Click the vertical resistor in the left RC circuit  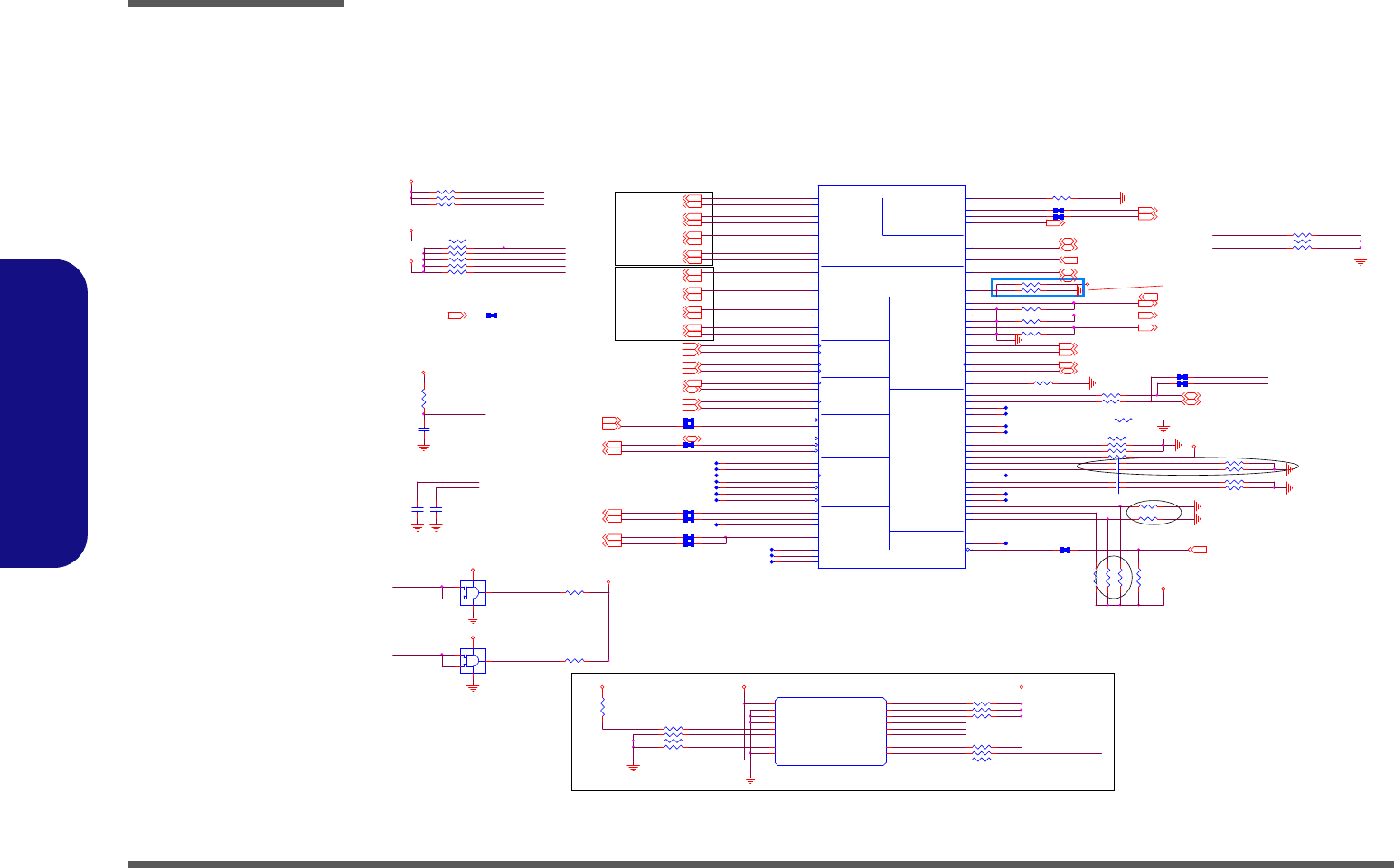(x=423, y=399)
